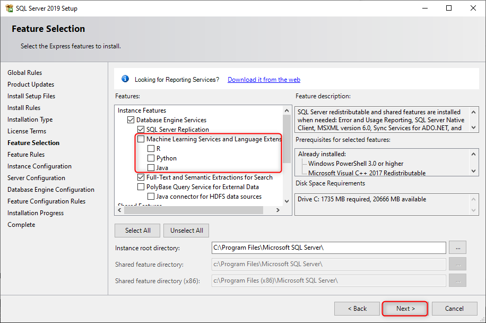This screenshot has width=486, height=323.
Task: Go to the Next setup page
Action: tap(405, 309)
